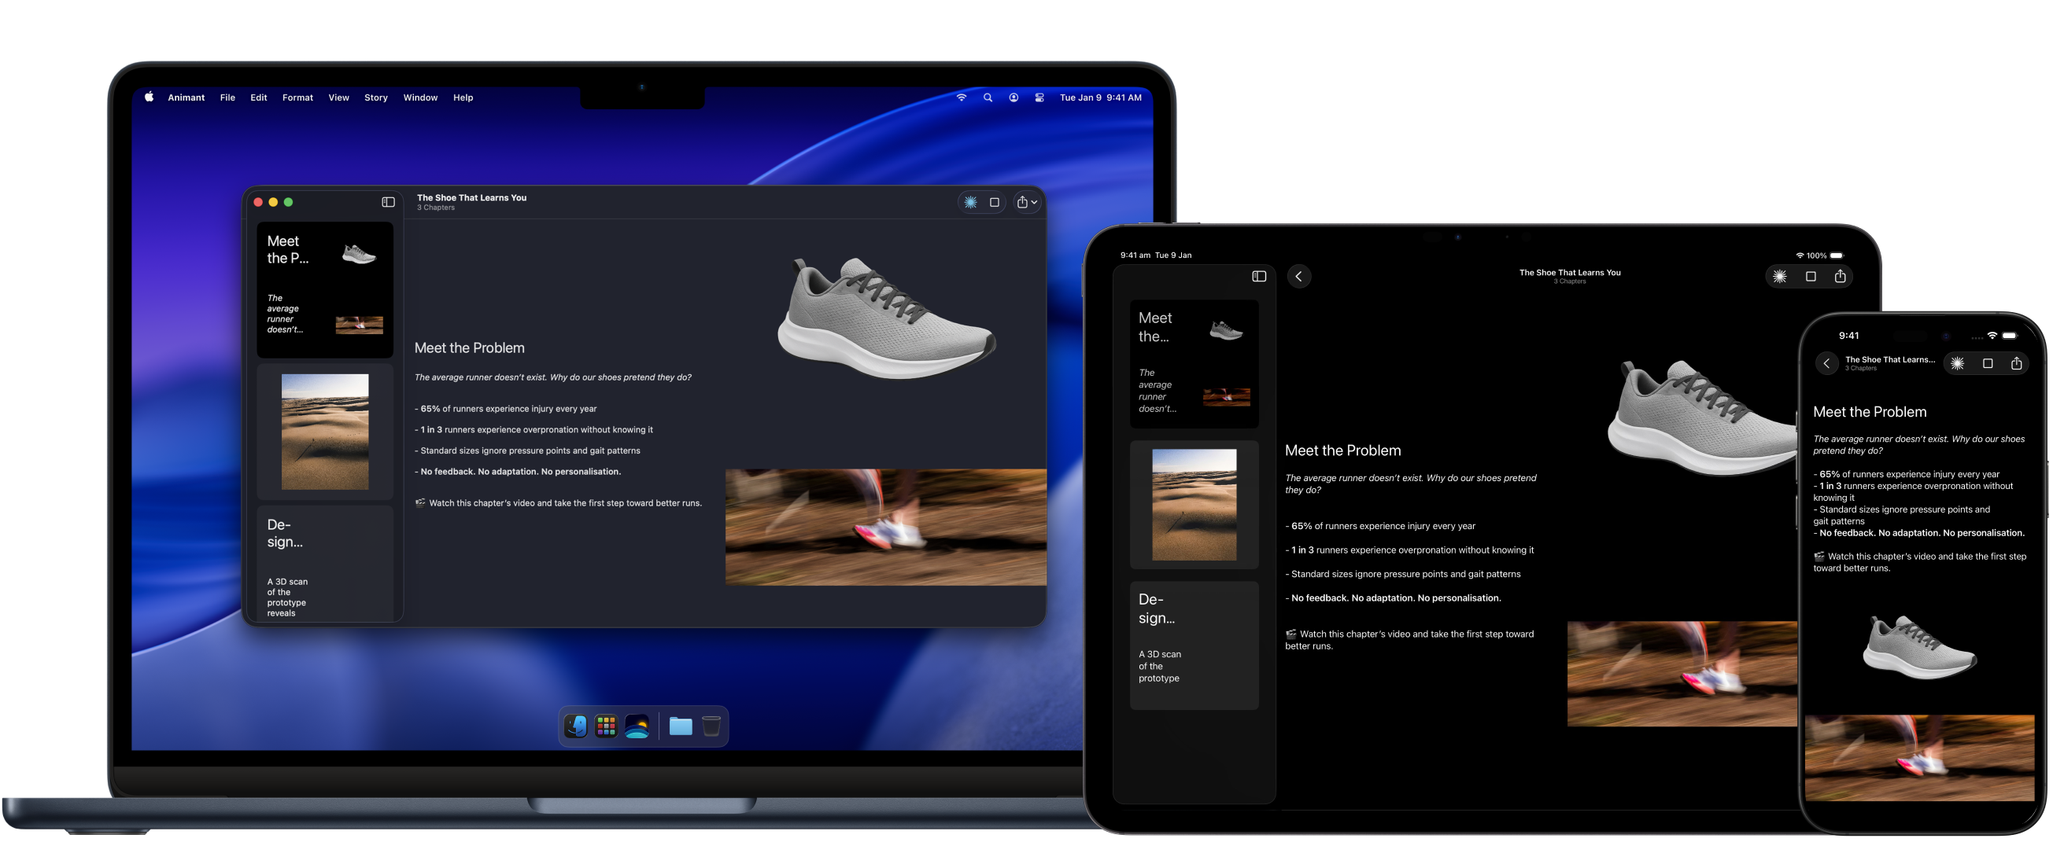2053x842 pixels.
Task: Open the sunset wallpaper app in the Dock
Action: click(637, 726)
